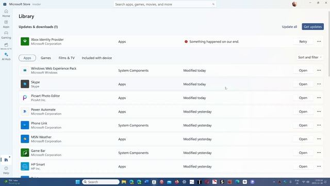Open Windows Start menu on taskbar

pyautogui.click(x=78, y=182)
